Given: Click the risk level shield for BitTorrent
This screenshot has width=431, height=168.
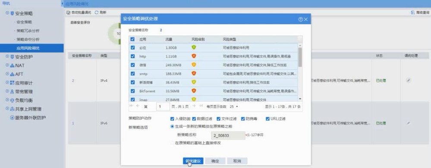Looking at the screenshot, I should pyautogui.click(x=194, y=91).
